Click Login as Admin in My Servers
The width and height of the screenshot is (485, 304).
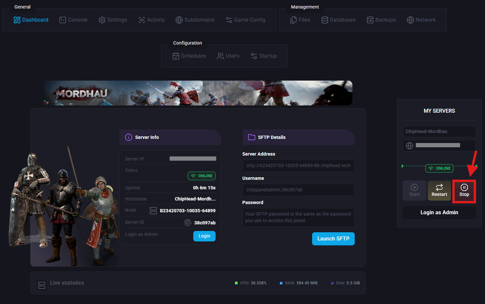pos(439,213)
